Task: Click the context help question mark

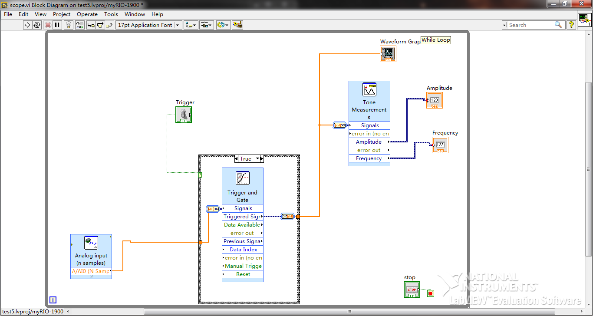Action: pyautogui.click(x=571, y=25)
